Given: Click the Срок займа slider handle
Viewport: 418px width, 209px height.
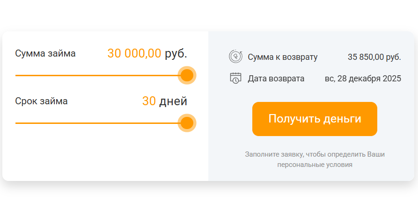Looking at the screenshot, I should point(187,123).
